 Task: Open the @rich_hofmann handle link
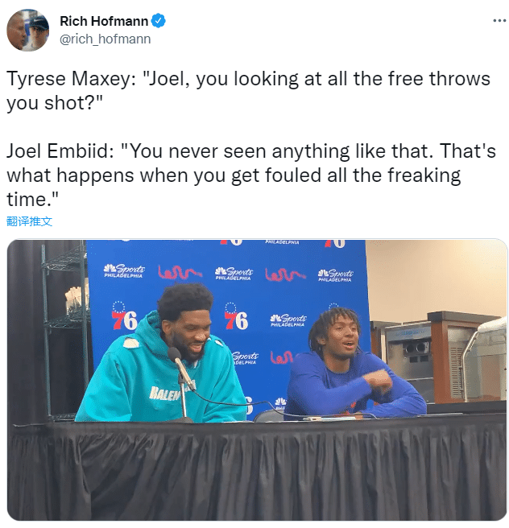(105, 39)
